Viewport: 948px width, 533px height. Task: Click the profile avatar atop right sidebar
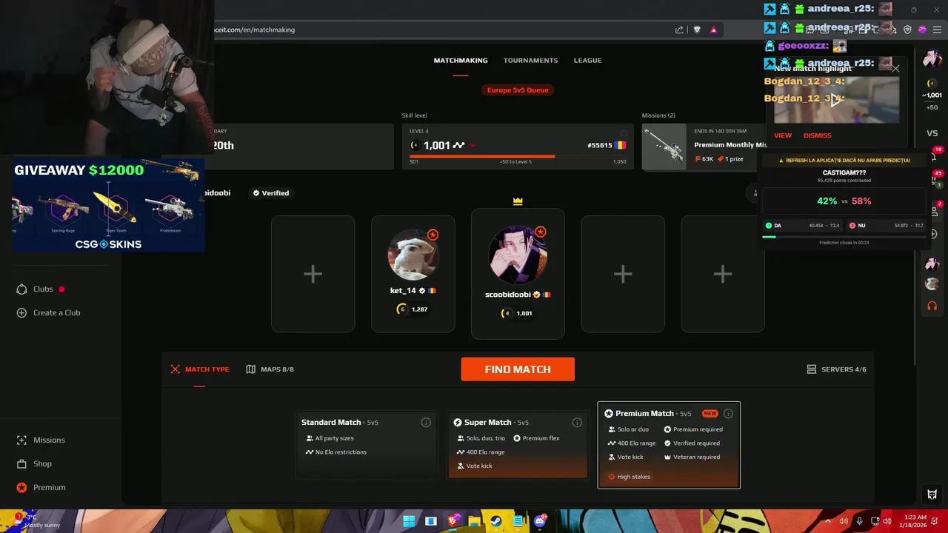point(932,59)
